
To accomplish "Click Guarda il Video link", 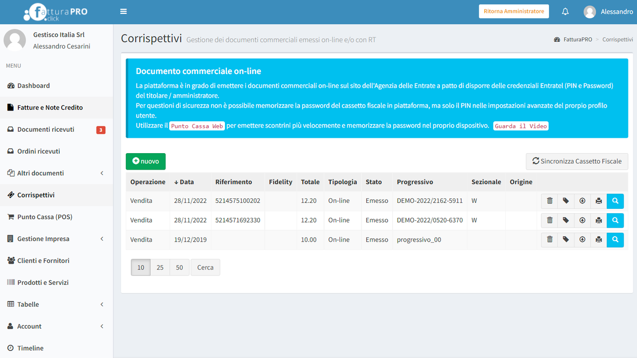I will [521, 126].
